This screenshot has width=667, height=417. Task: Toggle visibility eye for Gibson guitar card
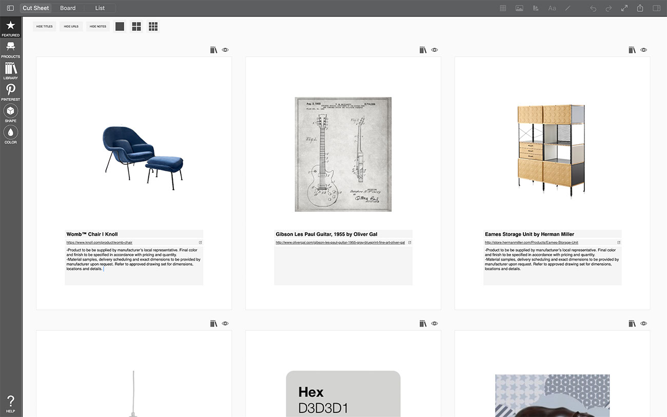[435, 50]
